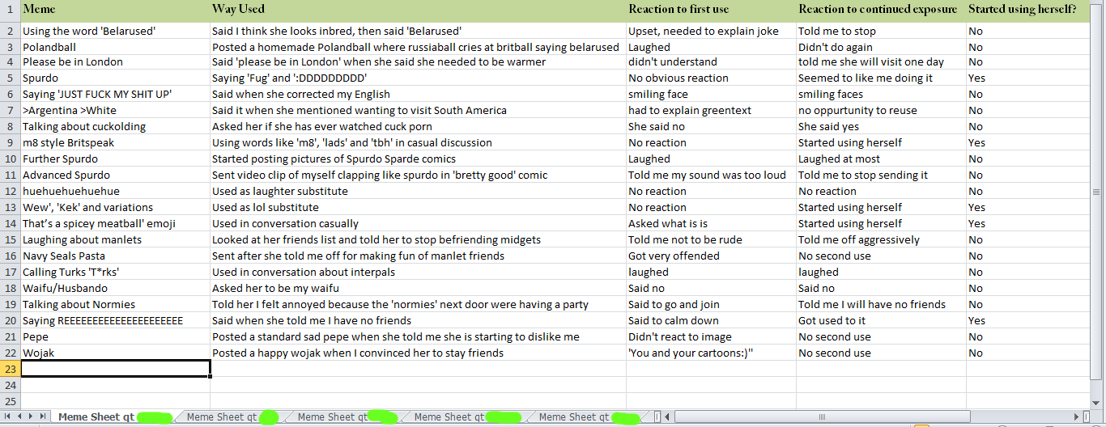Select the active bold 'Meme Sheet qt' tab

coord(114,416)
